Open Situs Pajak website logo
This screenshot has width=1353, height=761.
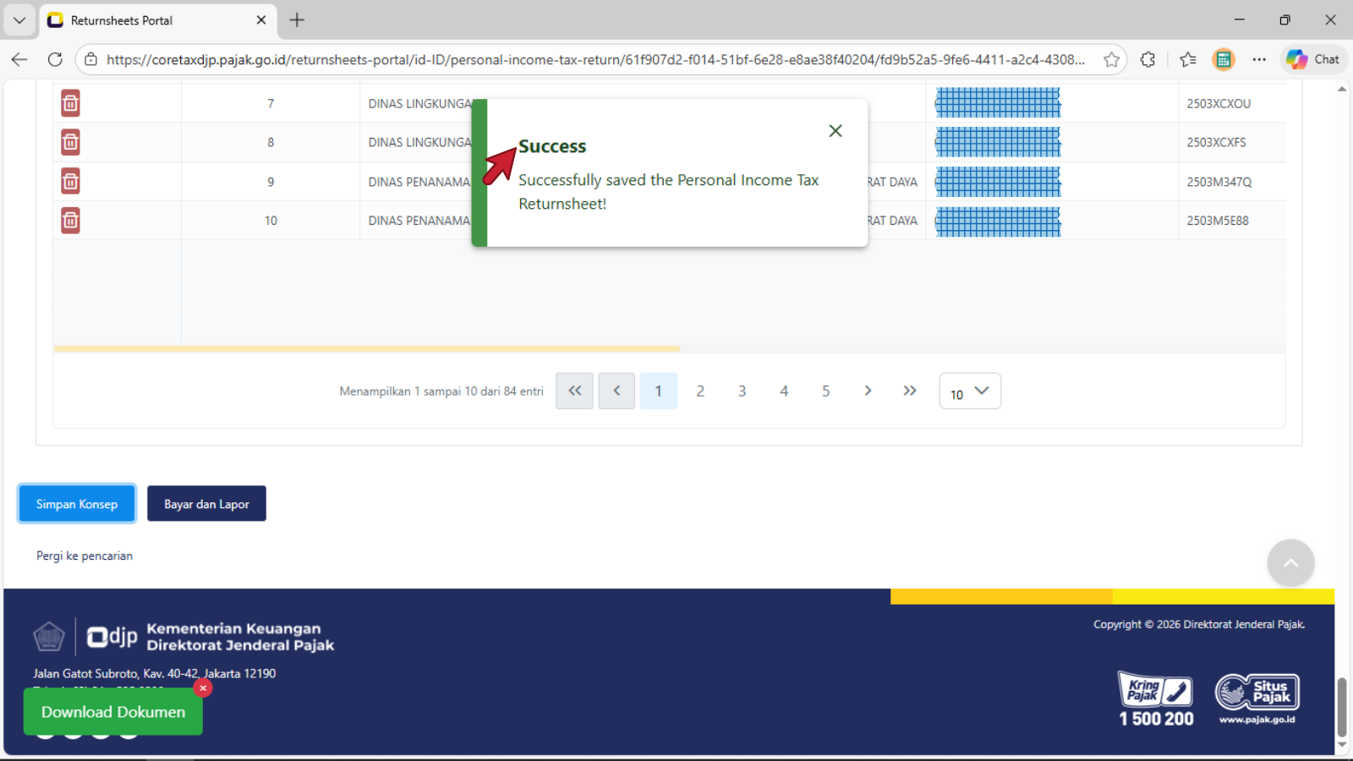[x=1257, y=698]
